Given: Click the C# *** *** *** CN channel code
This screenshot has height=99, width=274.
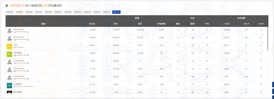Looking at the screenshot, I should click(21, 79).
